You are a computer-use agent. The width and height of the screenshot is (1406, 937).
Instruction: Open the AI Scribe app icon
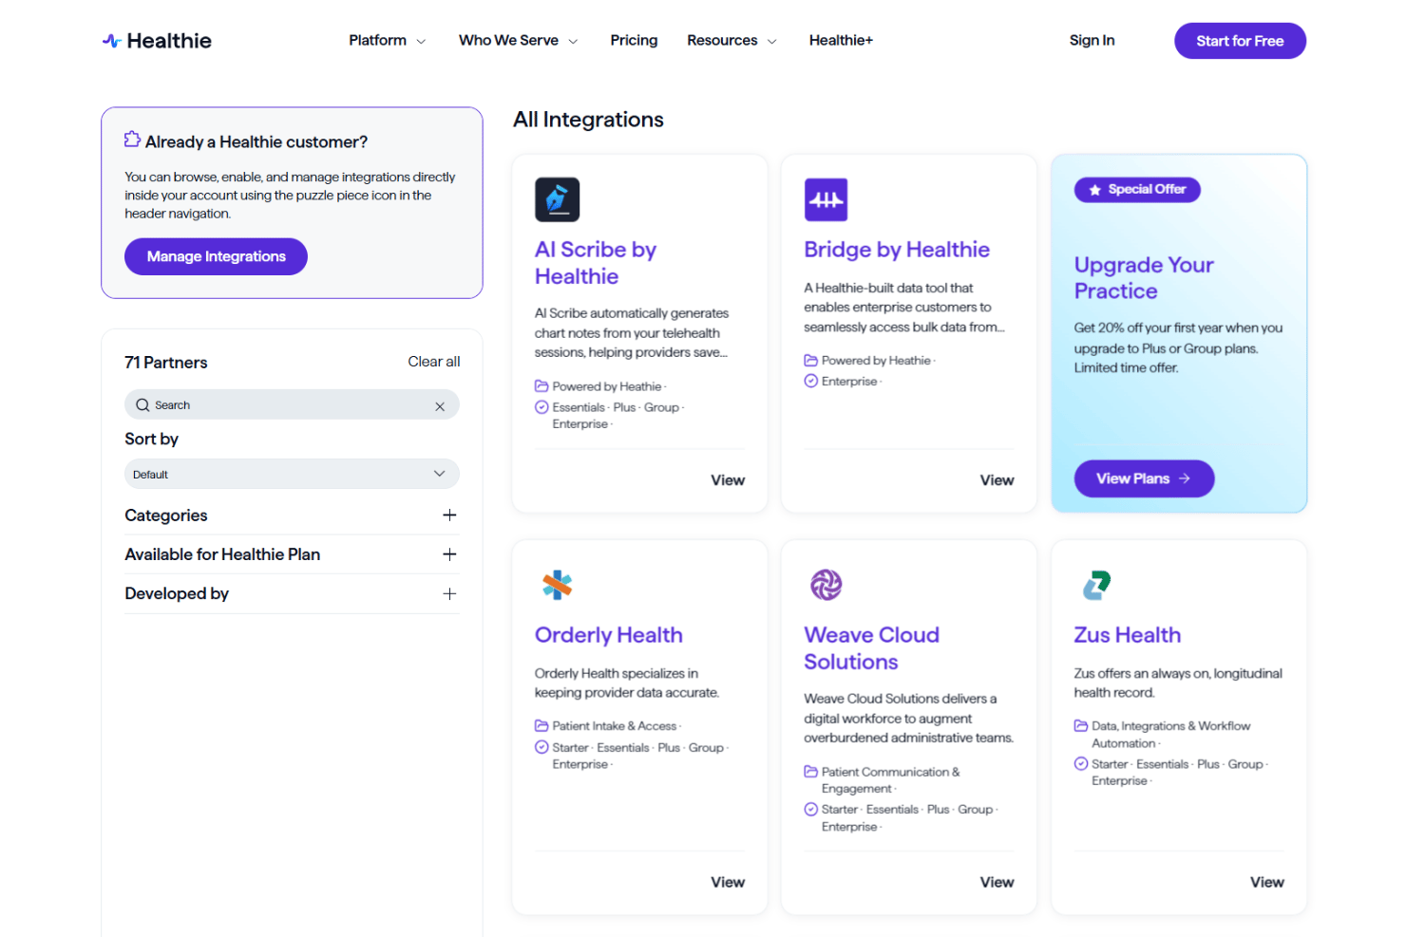(x=557, y=199)
